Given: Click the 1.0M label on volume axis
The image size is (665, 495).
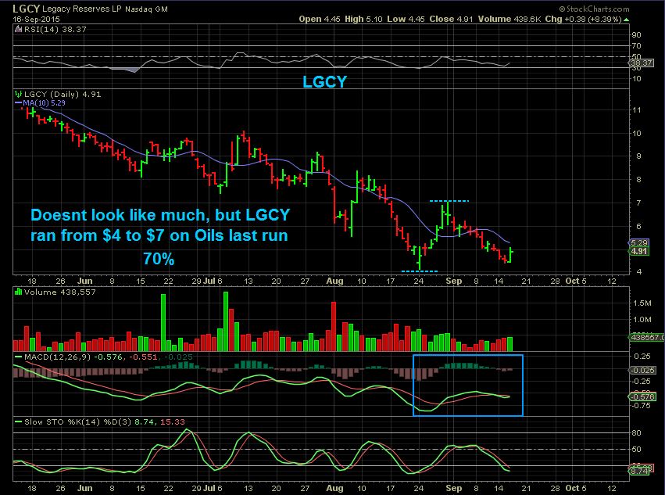Looking at the screenshot, I should point(642,320).
